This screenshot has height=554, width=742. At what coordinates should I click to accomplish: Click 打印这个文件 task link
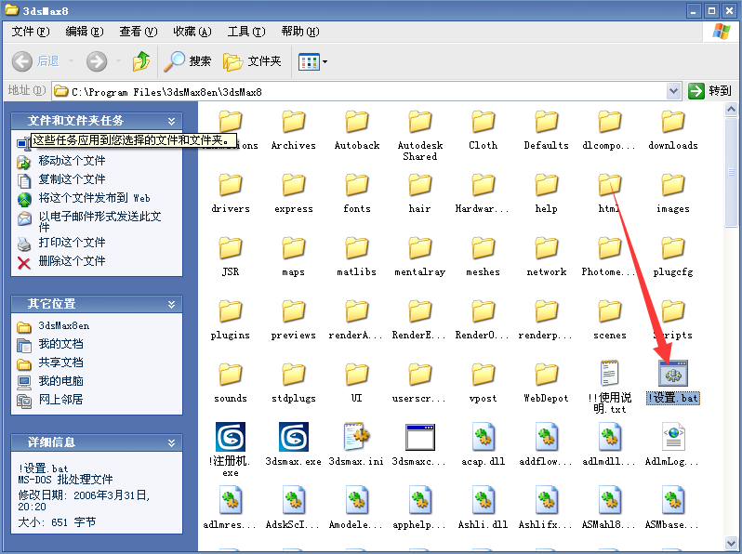pyautogui.click(x=72, y=243)
